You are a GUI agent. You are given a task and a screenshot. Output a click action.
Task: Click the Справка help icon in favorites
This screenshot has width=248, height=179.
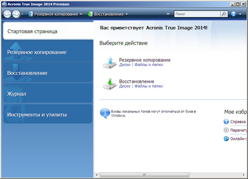pos(226,122)
